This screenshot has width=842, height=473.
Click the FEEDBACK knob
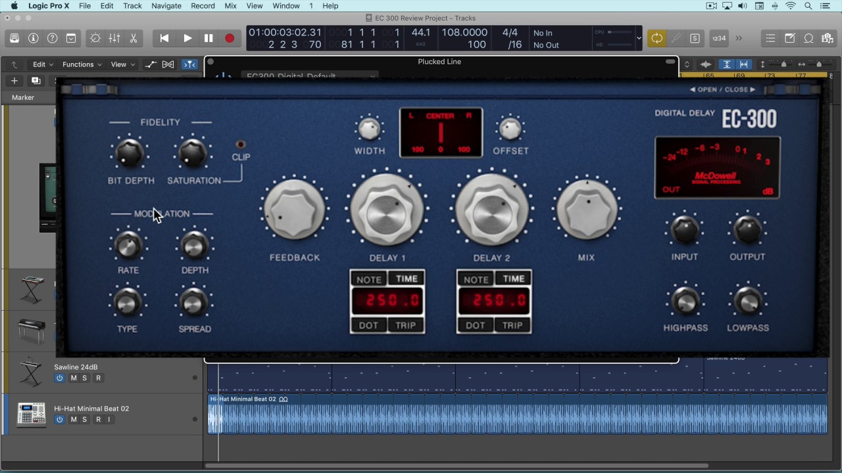294,210
